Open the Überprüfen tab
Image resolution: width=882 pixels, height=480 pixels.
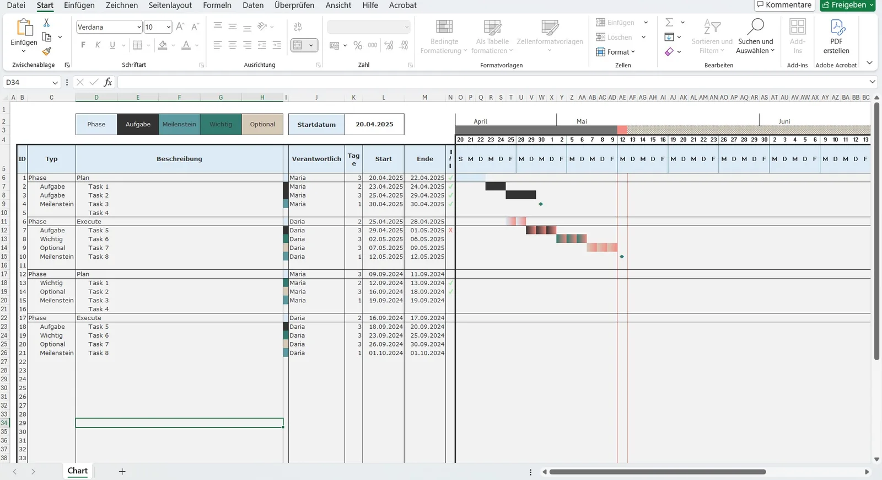[294, 6]
